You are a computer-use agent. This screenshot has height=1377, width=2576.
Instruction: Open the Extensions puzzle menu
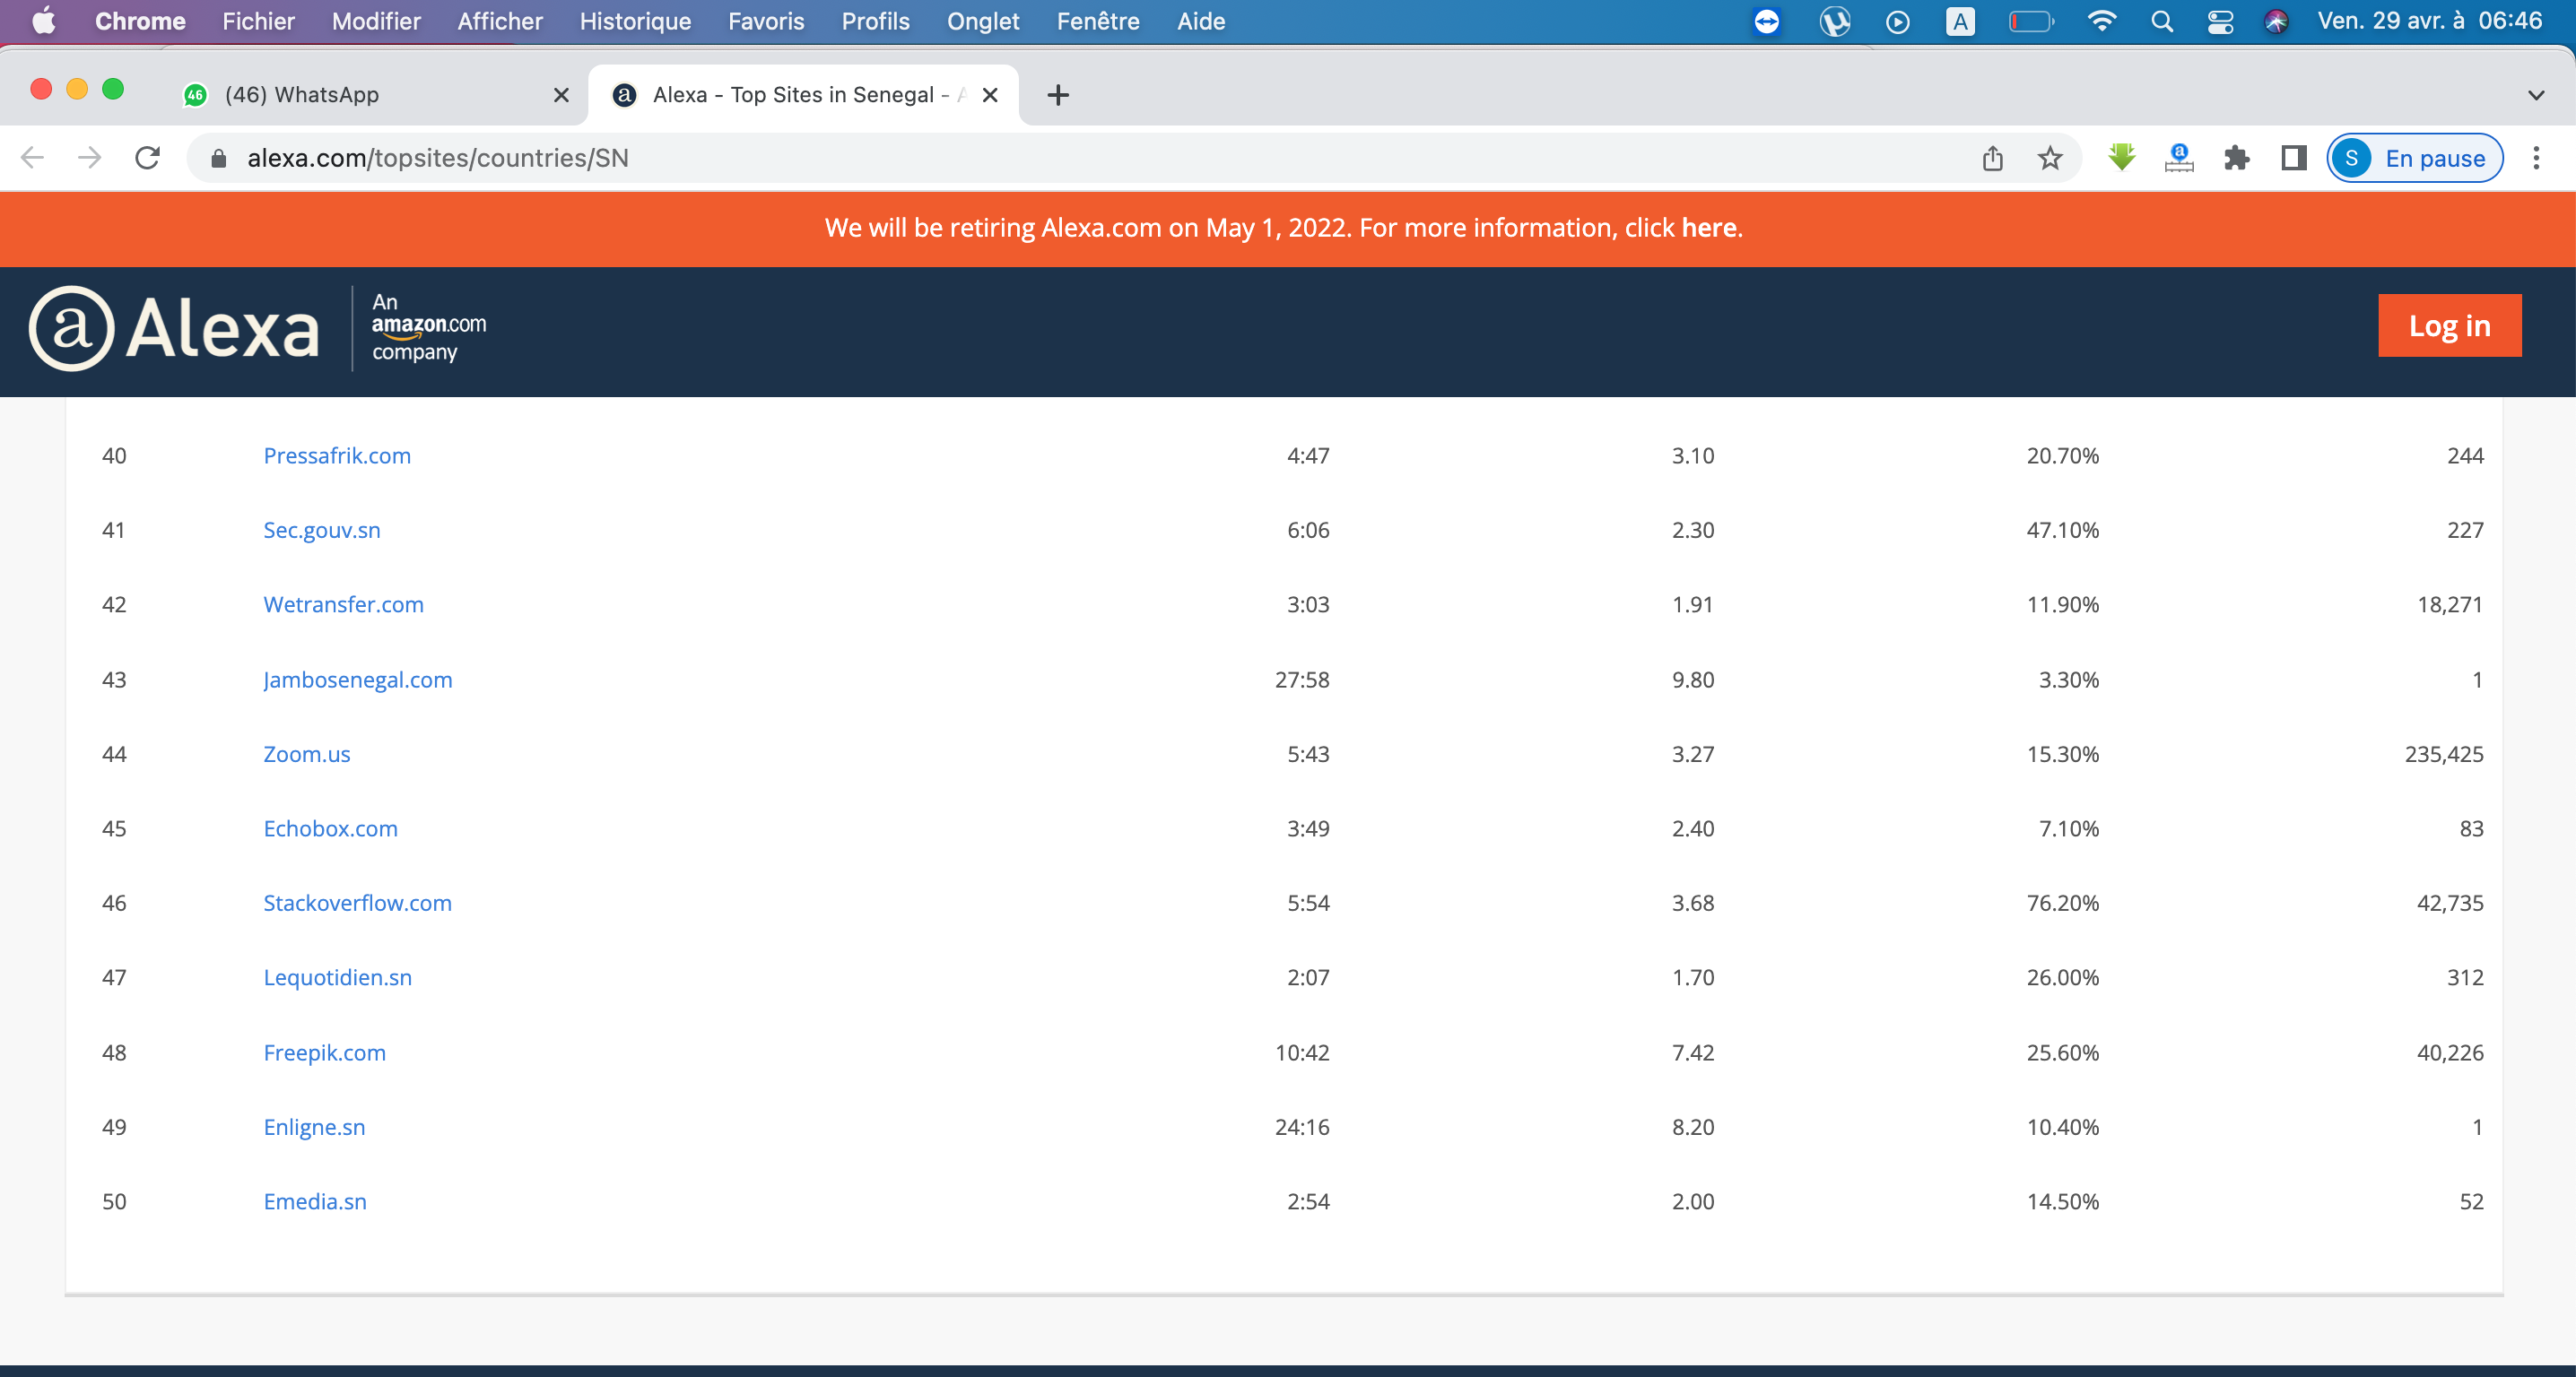point(2237,158)
